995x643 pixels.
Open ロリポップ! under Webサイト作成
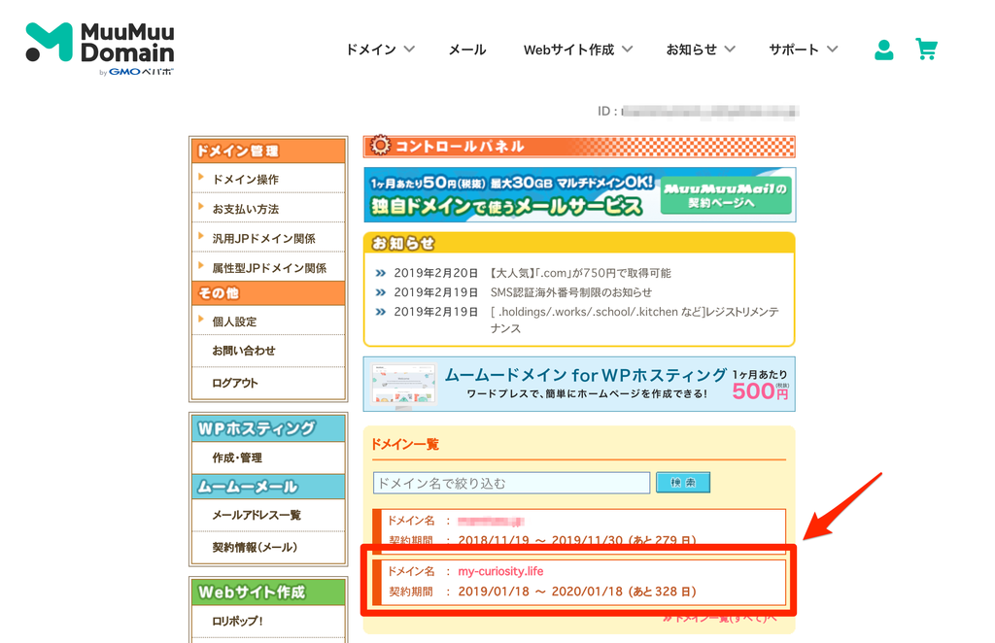(x=237, y=622)
